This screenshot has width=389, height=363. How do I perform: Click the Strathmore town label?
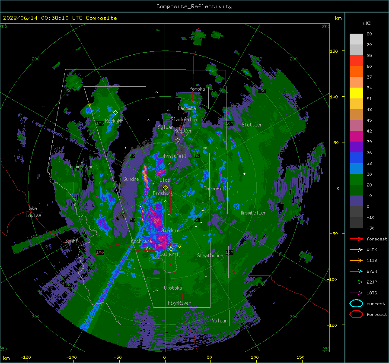210,256
